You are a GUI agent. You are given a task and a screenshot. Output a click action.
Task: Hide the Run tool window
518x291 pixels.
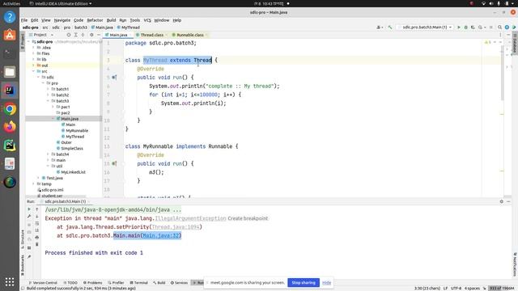(508, 201)
